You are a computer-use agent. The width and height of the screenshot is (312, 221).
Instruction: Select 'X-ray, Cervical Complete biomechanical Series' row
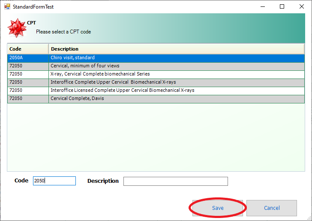point(156,74)
